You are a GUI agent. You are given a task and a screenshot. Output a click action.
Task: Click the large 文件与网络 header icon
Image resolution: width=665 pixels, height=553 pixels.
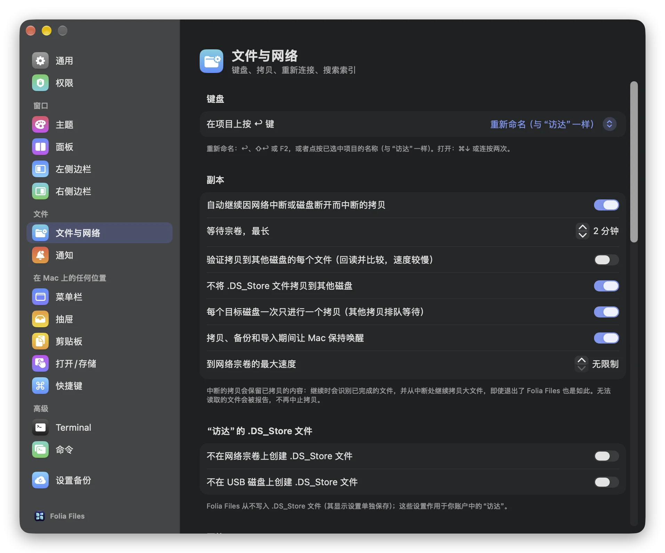(211, 61)
